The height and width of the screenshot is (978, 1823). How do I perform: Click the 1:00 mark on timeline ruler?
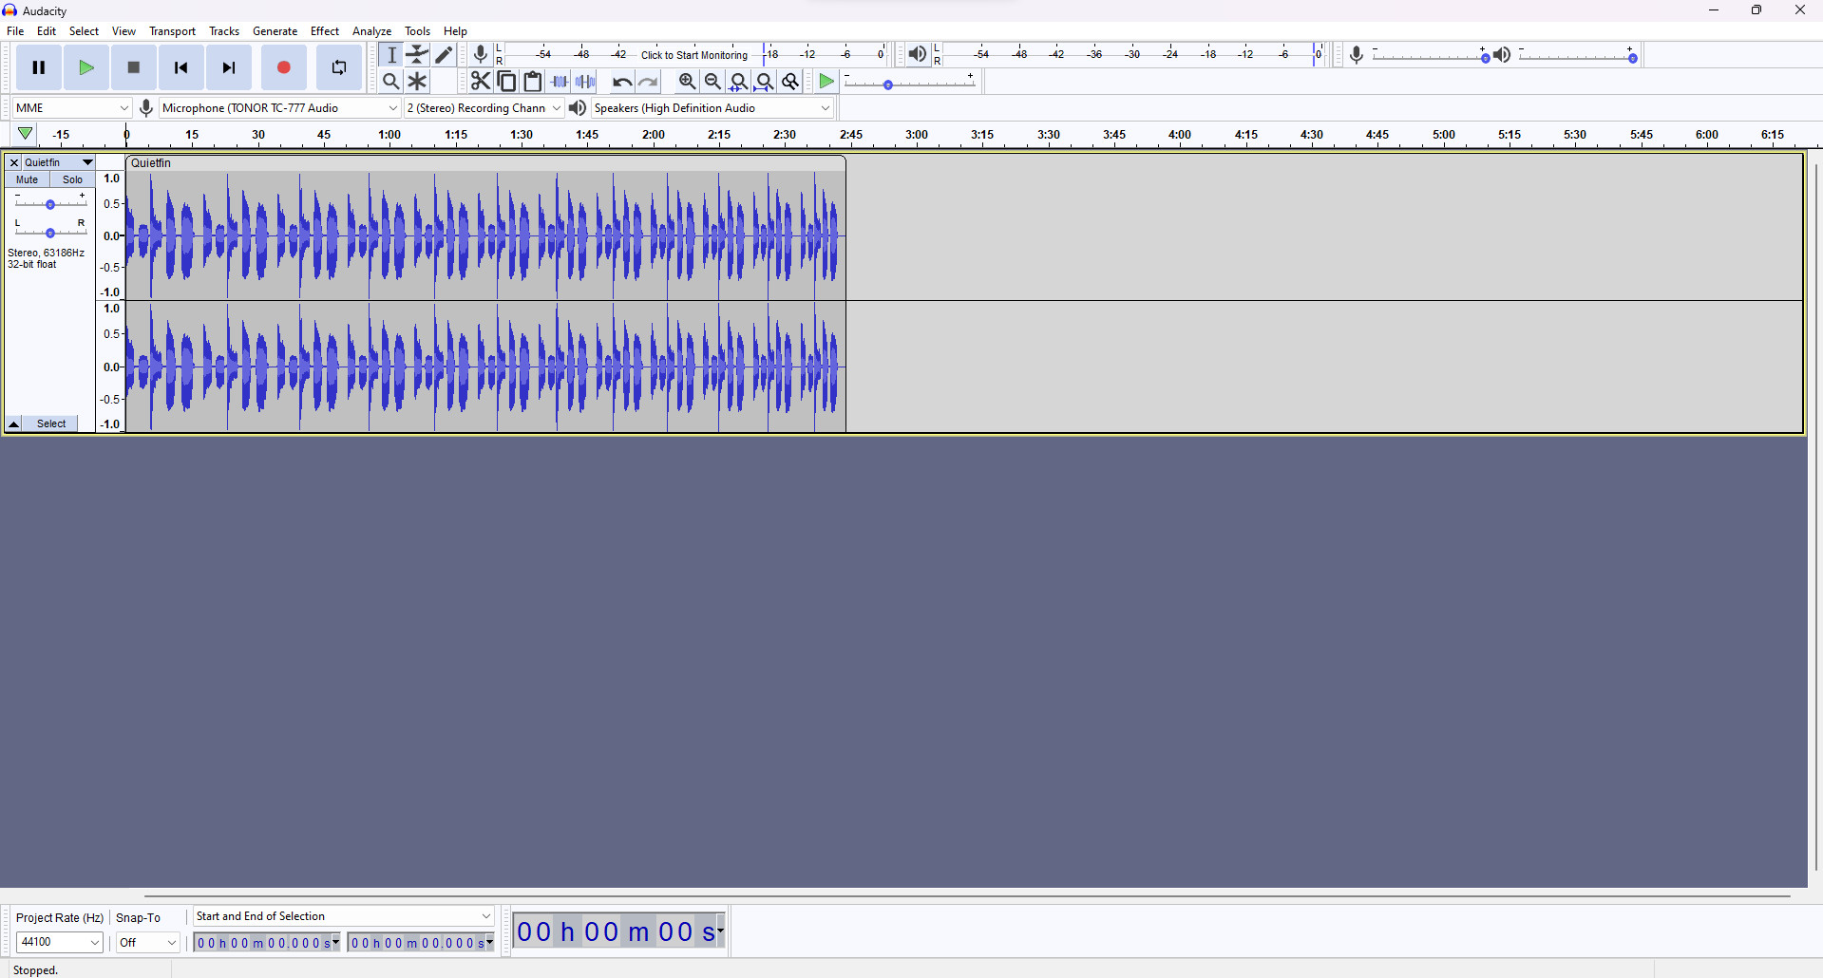pyautogui.click(x=389, y=135)
